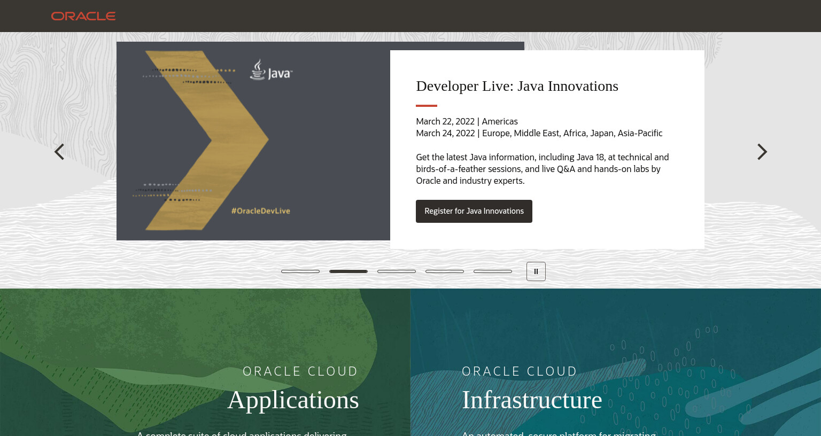Click the March 24, 2022 Europe date line
The width and height of the screenshot is (821, 436).
(x=539, y=133)
